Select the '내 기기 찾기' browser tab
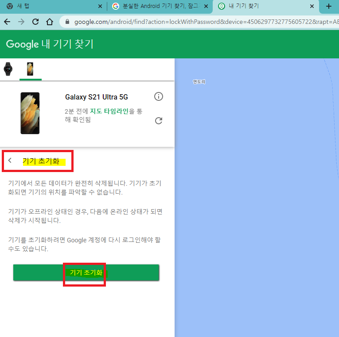This screenshot has width=339, height=337. click(265, 7)
